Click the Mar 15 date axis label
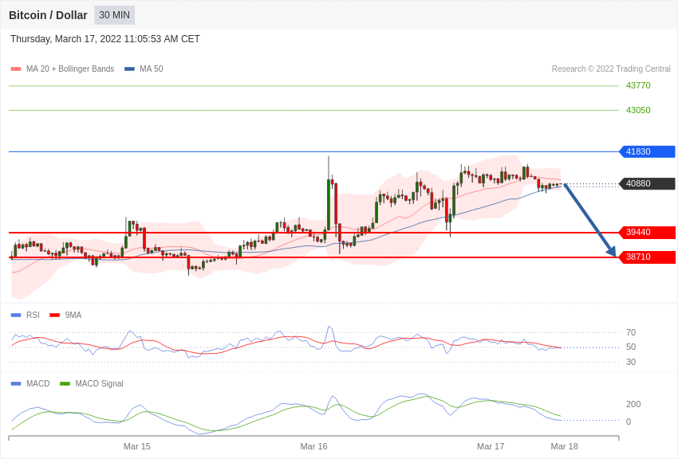The width and height of the screenshot is (678, 459). [x=137, y=446]
